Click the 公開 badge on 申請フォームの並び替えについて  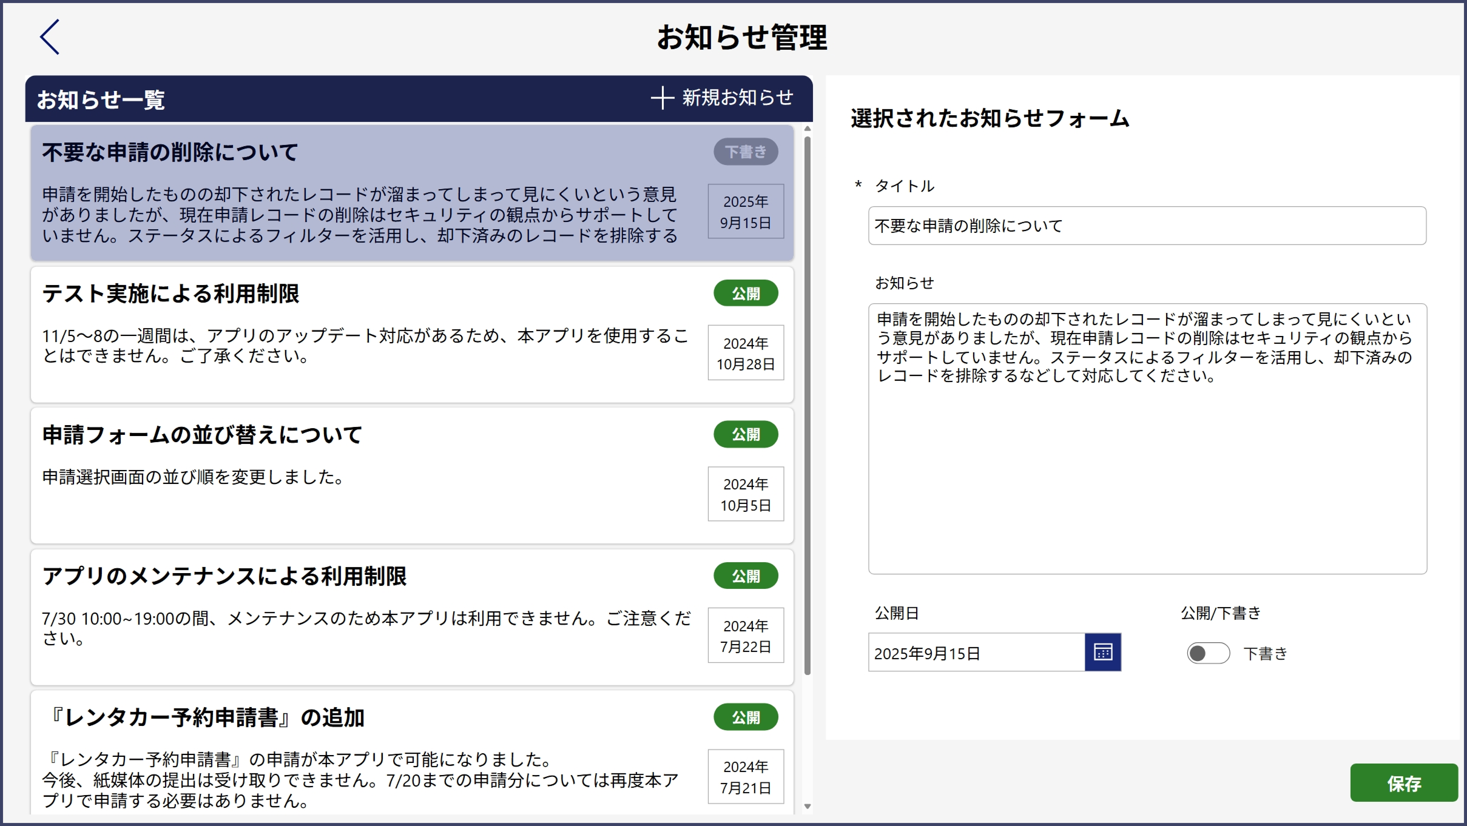click(745, 434)
